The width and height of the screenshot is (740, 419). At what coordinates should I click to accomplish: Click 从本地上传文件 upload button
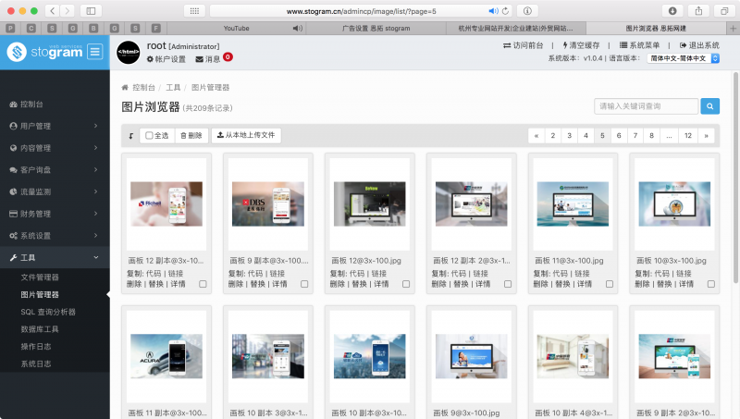[x=246, y=135]
